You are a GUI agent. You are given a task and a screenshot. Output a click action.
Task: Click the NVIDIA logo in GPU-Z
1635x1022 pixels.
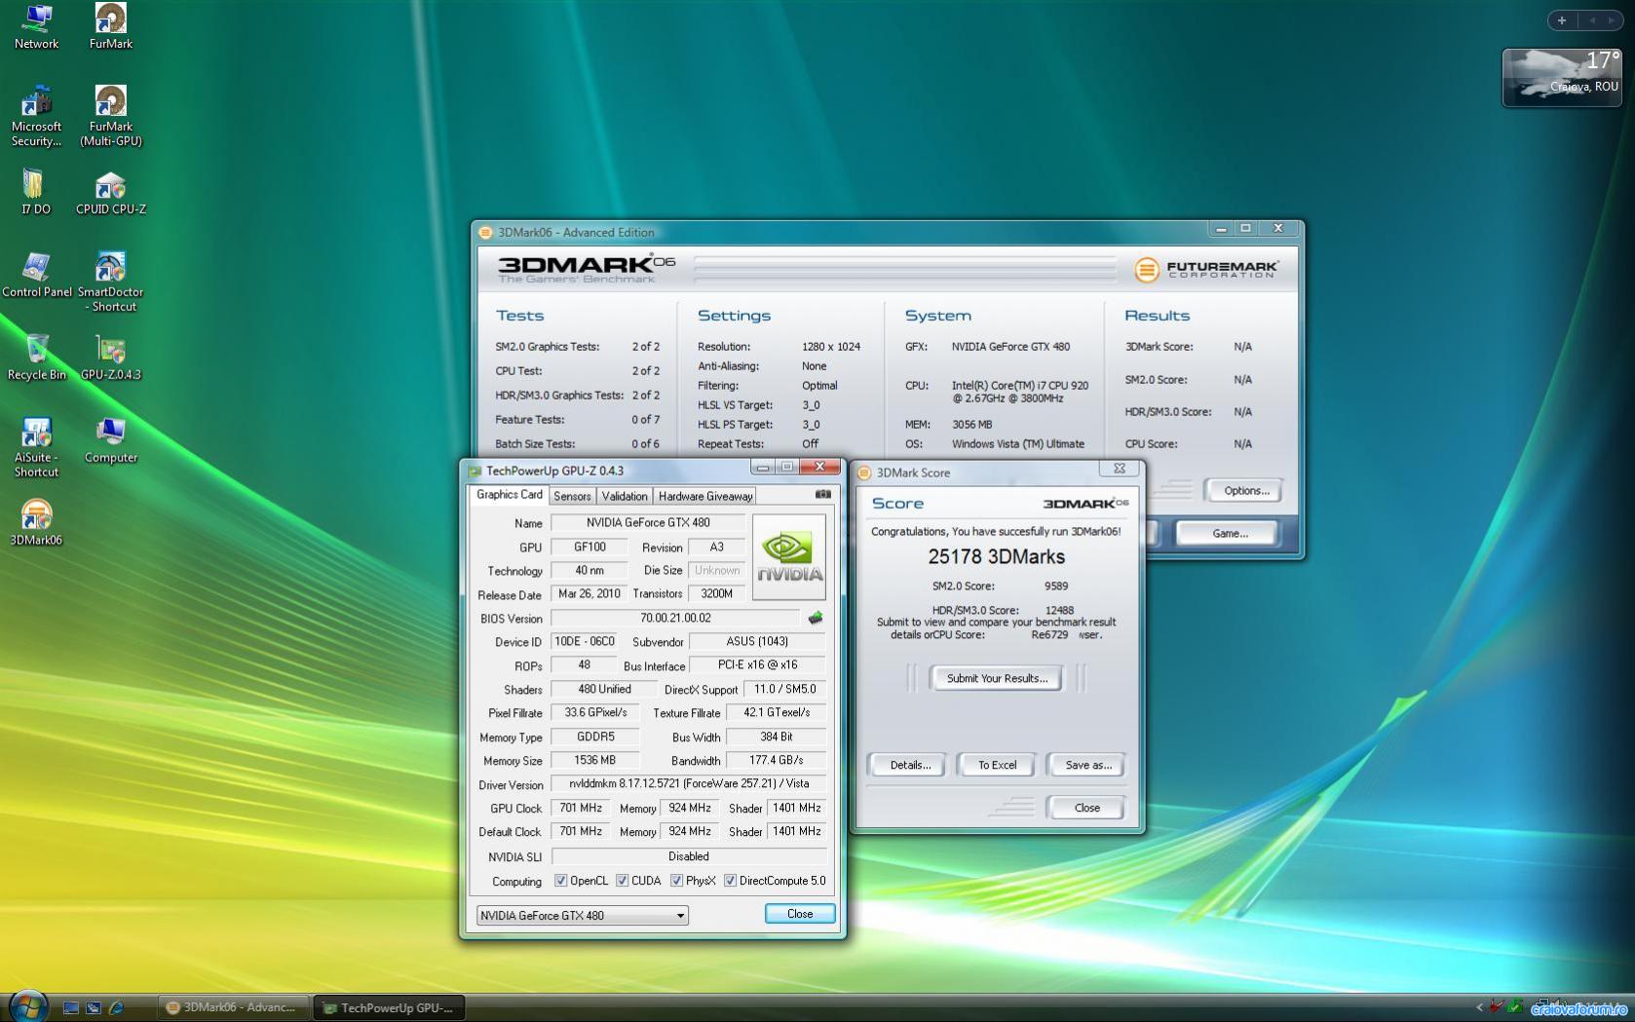click(x=789, y=557)
